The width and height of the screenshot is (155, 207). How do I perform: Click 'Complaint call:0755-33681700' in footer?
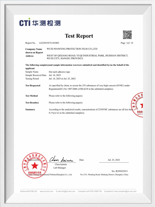point(90,191)
